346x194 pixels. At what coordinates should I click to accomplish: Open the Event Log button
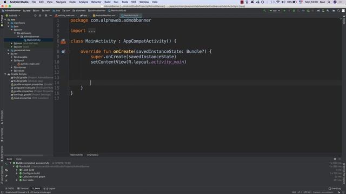pos(335,189)
